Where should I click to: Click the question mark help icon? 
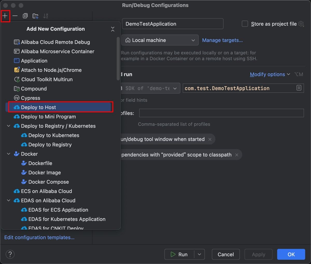click(10, 254)
